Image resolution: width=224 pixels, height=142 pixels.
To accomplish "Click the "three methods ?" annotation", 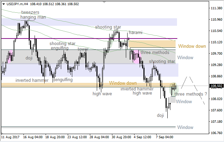I will pos(191,94).
